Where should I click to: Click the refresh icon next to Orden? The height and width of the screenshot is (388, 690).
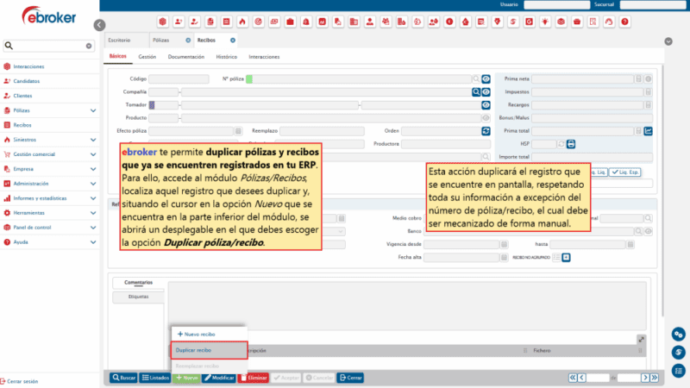(x=486, y=131)
